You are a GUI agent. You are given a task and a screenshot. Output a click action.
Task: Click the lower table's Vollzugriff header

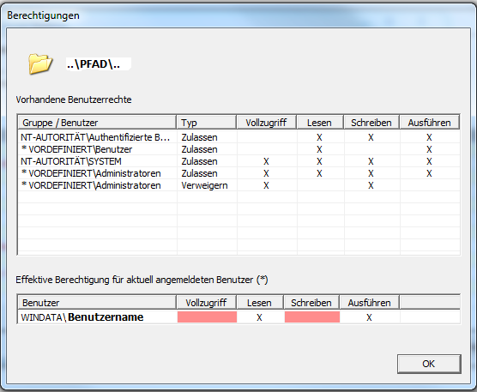(206, 303)
